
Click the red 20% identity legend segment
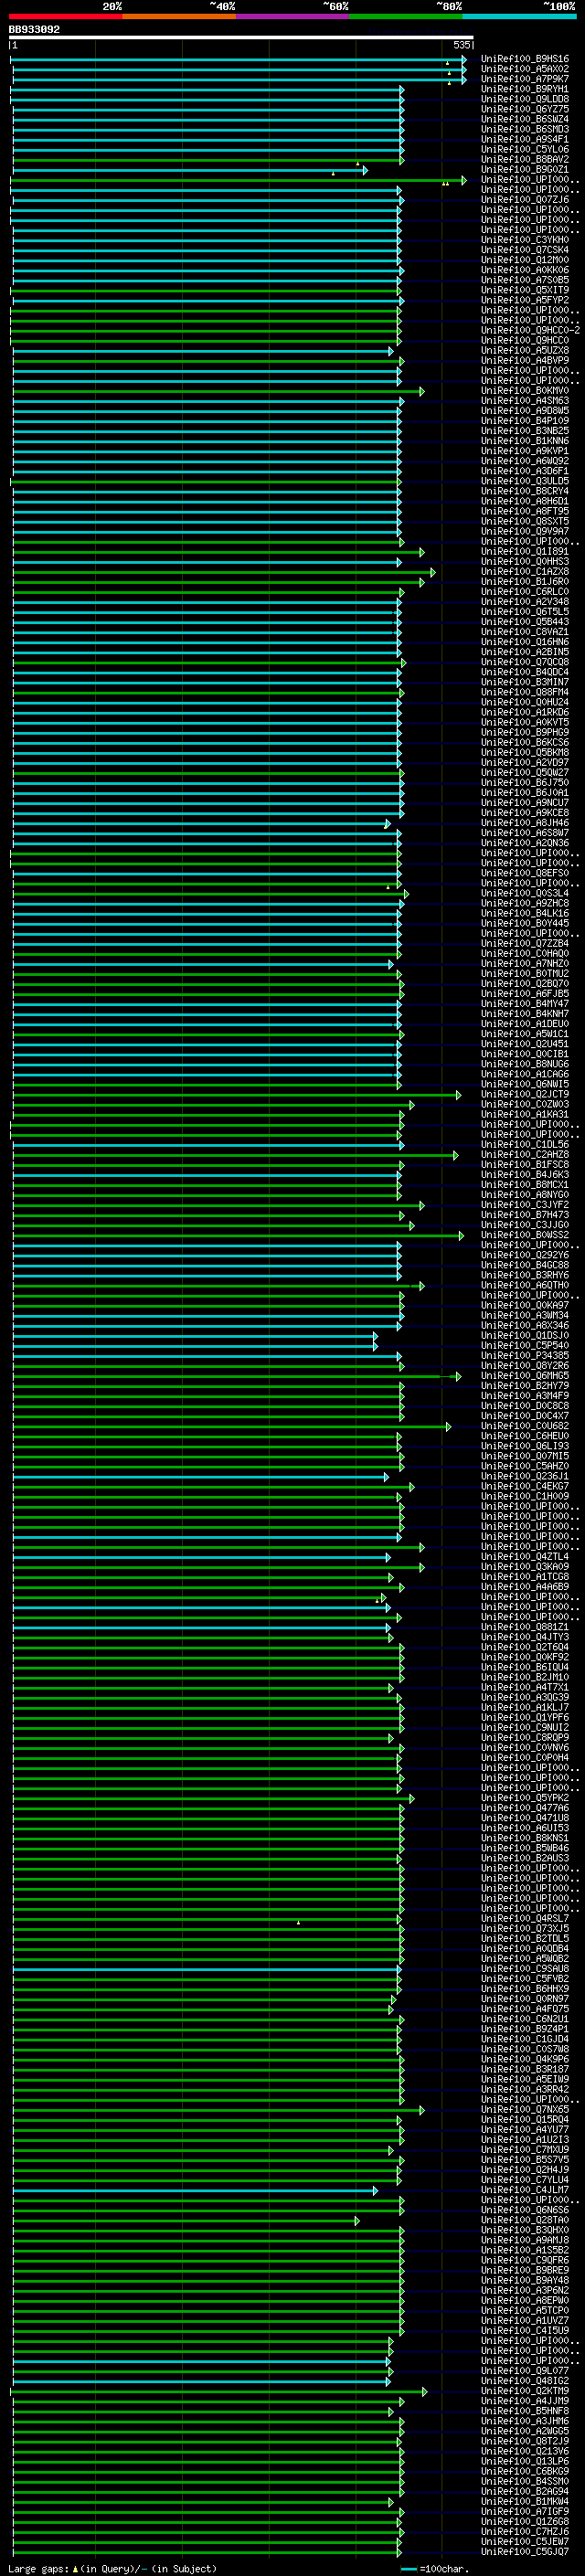(x=66, y=16)
